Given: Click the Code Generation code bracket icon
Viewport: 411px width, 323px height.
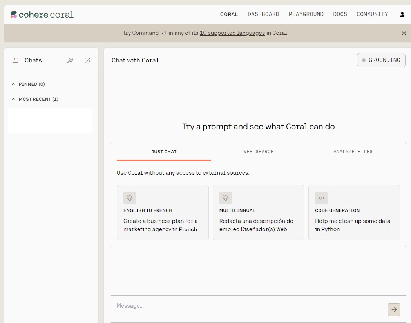Looking at the screenshot, I should click(321, 198).
